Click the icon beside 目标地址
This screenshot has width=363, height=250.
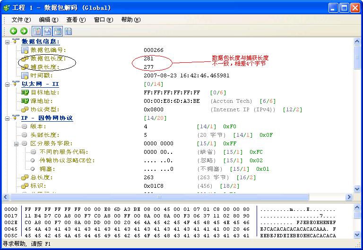point(25,92)
